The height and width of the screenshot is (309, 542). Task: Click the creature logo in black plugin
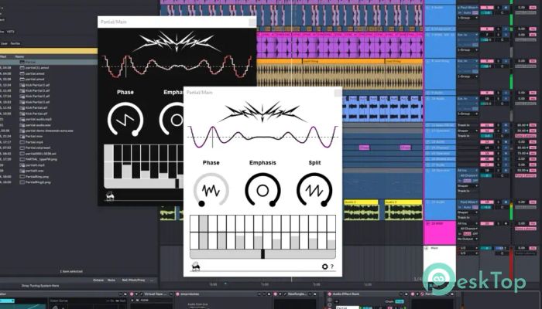[x=111, y=197]
